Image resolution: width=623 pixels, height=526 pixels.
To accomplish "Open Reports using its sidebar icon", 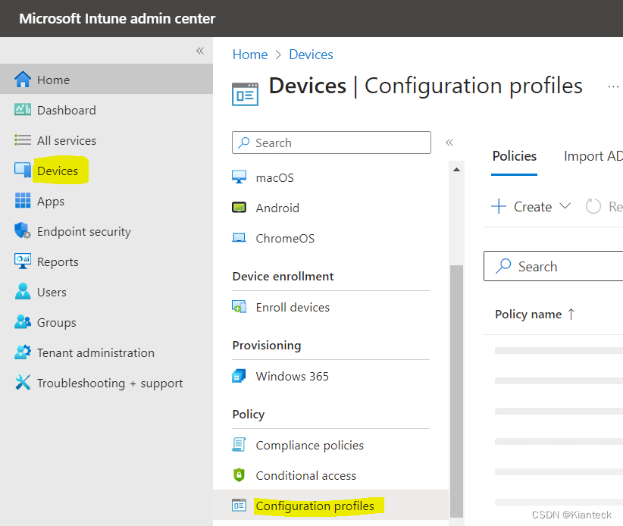I will (x=23, y=261).
